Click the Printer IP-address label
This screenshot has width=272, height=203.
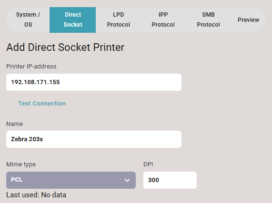(x=31, y=67)
